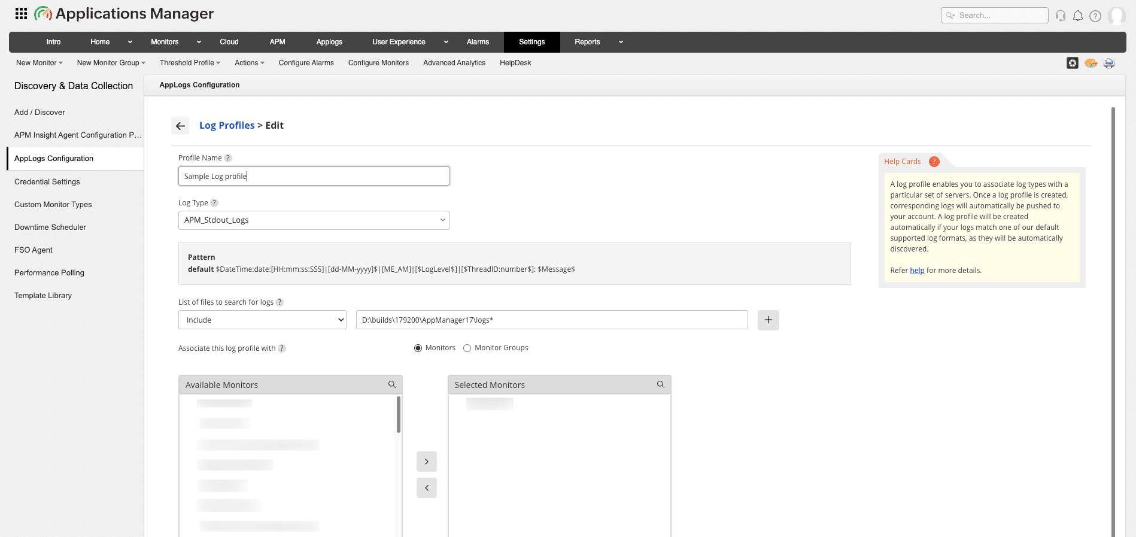Screen dimensions: 1136x537
Task: Expand the Reports menu dropdown arrow
Action: point(621,42)
